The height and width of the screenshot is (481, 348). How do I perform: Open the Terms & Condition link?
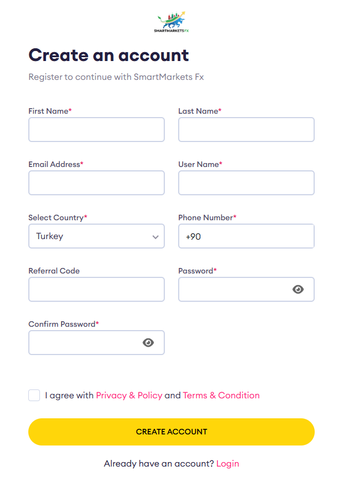point(221,396)
